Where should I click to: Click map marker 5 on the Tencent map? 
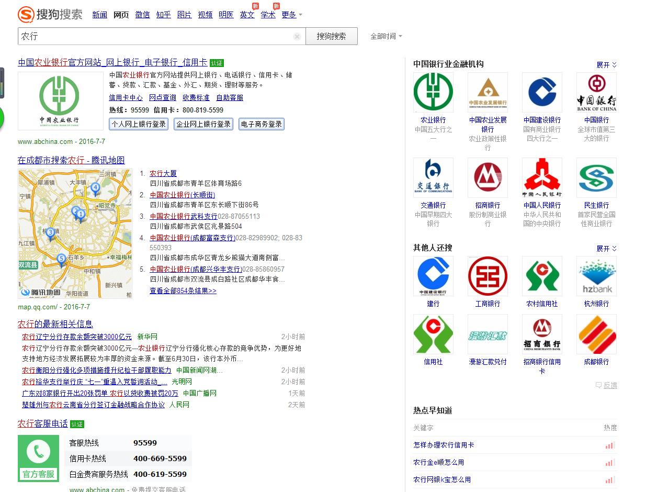(61, 260)
